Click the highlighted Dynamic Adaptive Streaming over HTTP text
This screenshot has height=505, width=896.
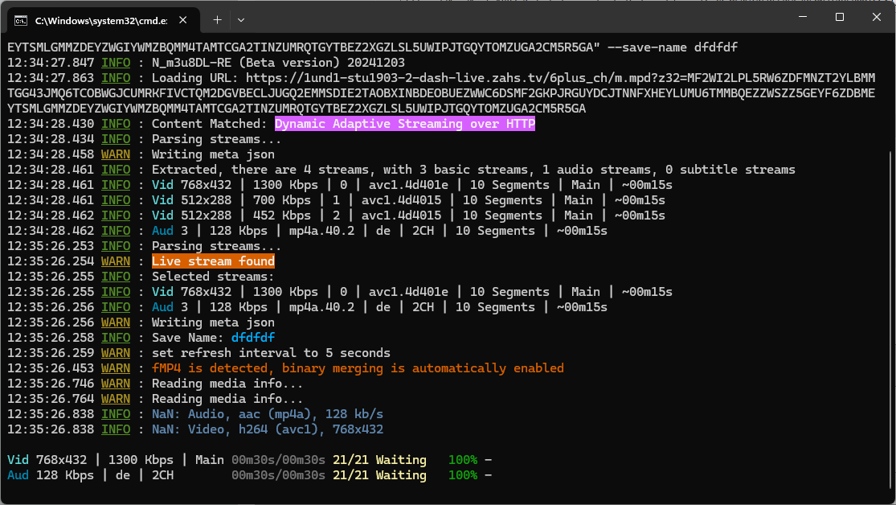[404, 124]
